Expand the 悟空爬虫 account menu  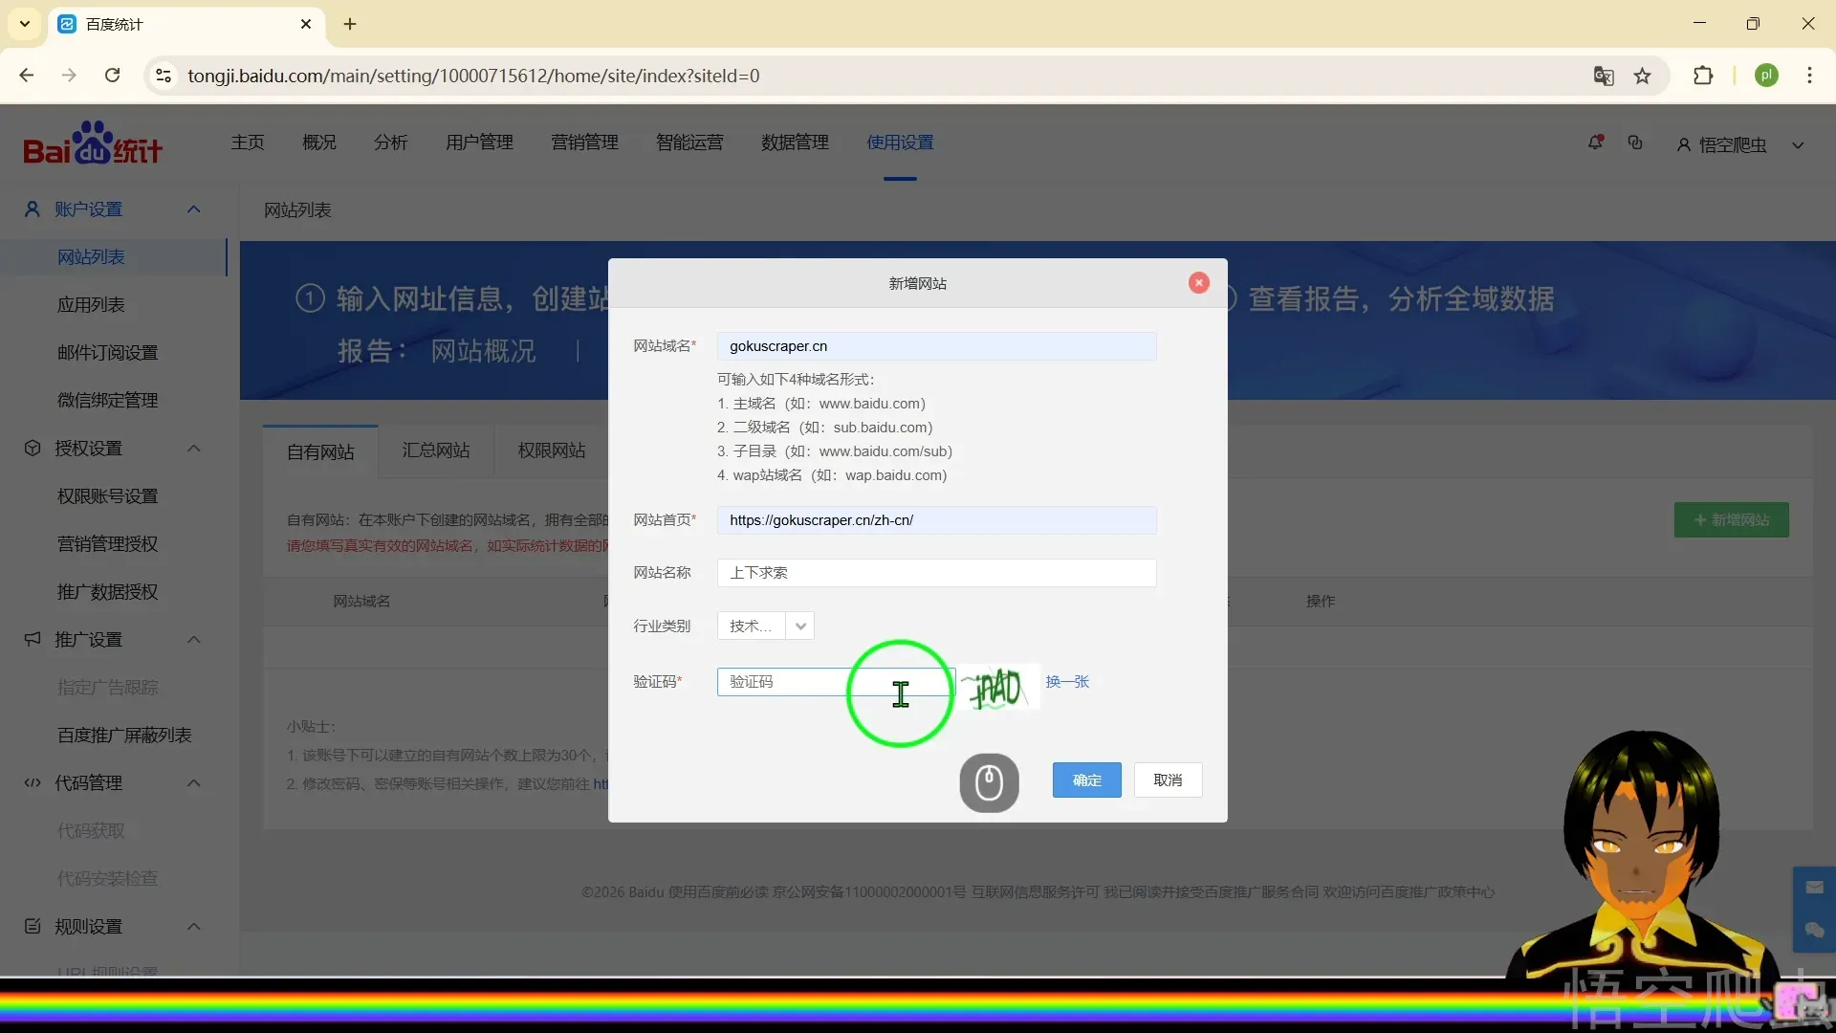[x=1798, y=145]
